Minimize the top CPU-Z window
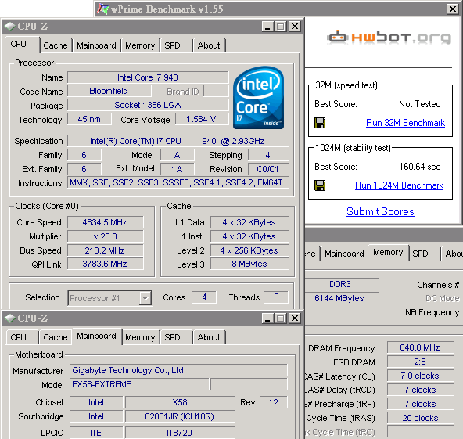 267,27
